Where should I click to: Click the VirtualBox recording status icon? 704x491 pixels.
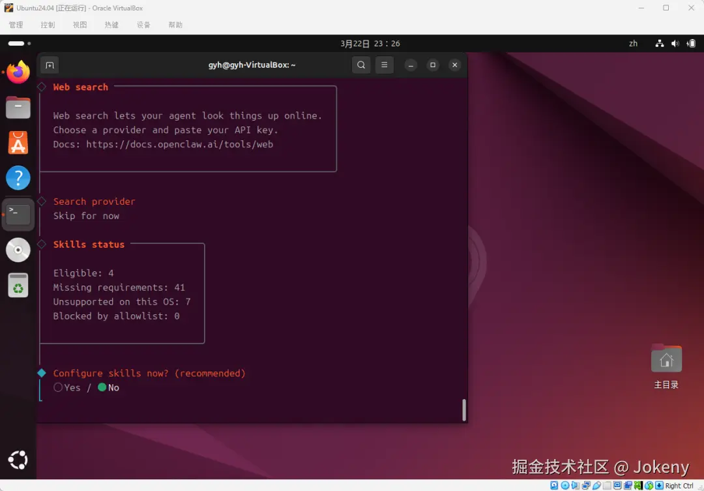coord(628,486)
